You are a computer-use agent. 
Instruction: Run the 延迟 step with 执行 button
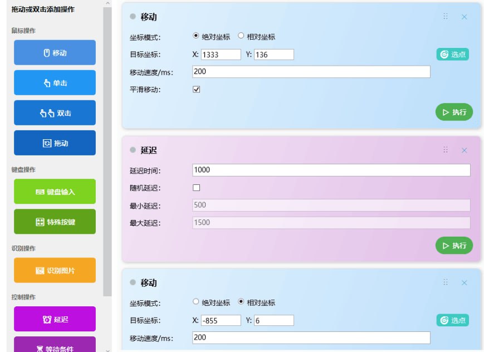click(454, 245)
